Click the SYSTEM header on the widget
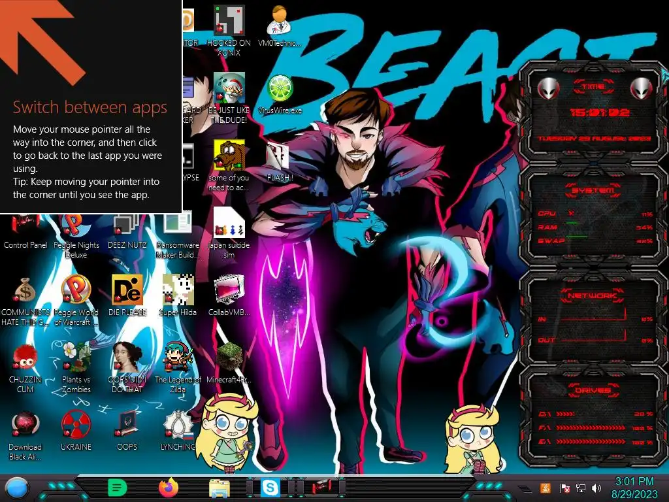The width and height of the screenshot is (669, 502). pos(593,190)
